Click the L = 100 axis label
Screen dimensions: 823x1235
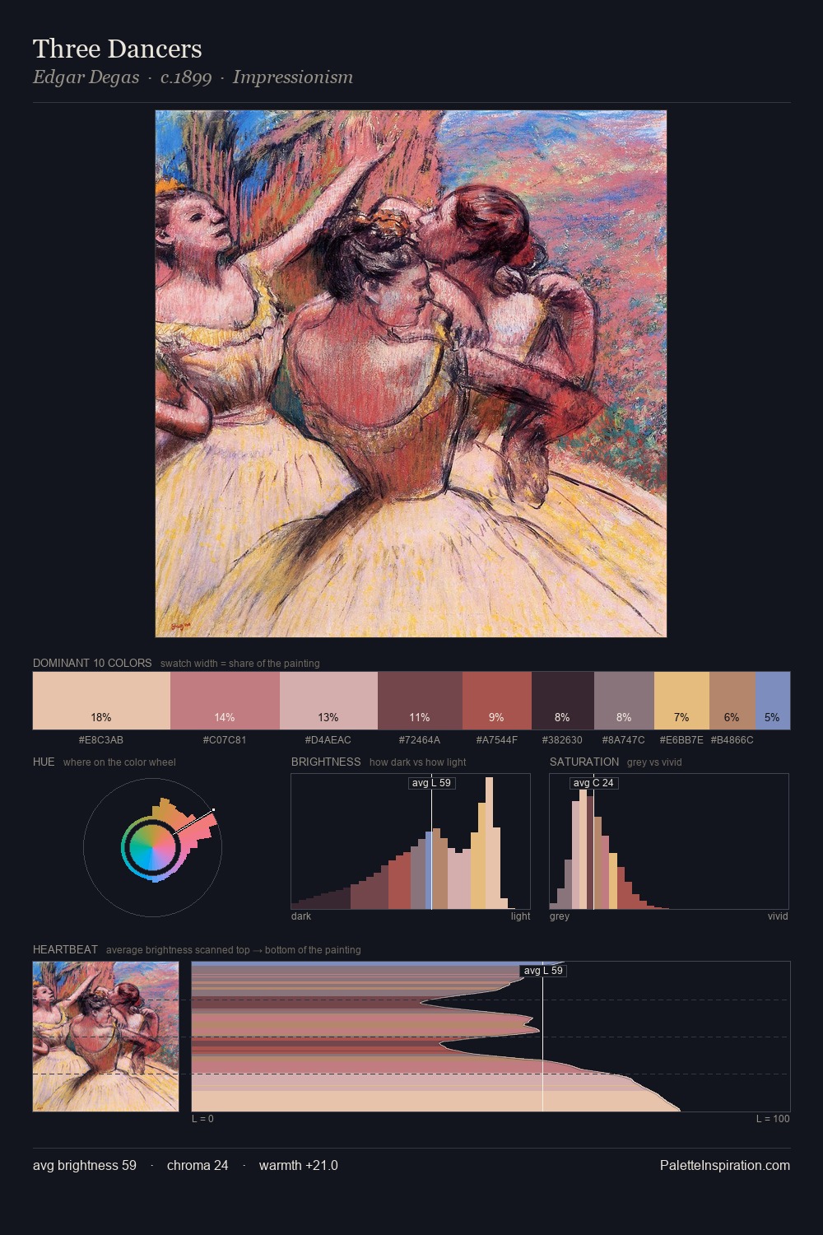773,1119
